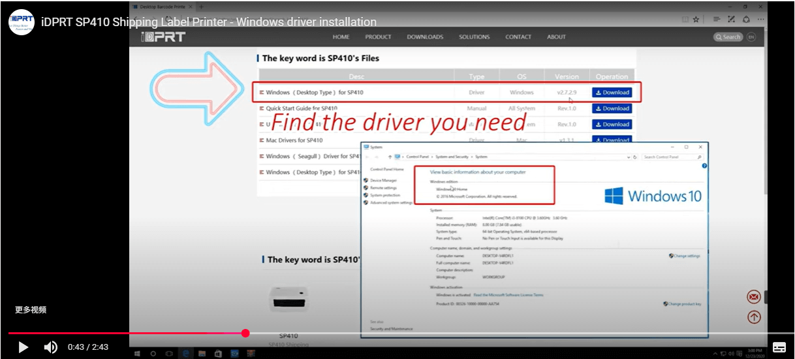The image size is (795, 359).
Task: Open Advanced system settings link
Action: [x=391, y=203]
